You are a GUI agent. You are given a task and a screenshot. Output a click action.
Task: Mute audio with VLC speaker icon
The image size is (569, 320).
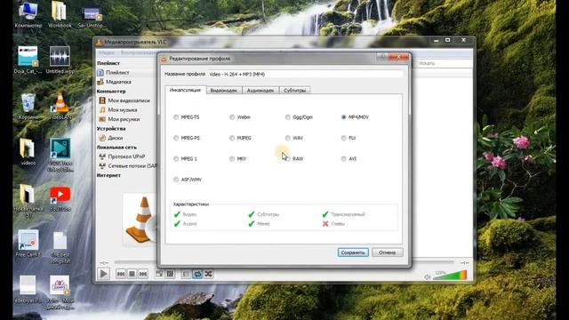point(428,276)
